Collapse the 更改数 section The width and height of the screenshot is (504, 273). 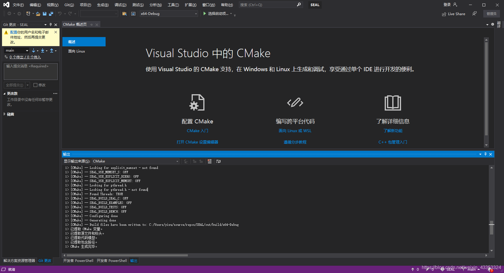[4, 94]
